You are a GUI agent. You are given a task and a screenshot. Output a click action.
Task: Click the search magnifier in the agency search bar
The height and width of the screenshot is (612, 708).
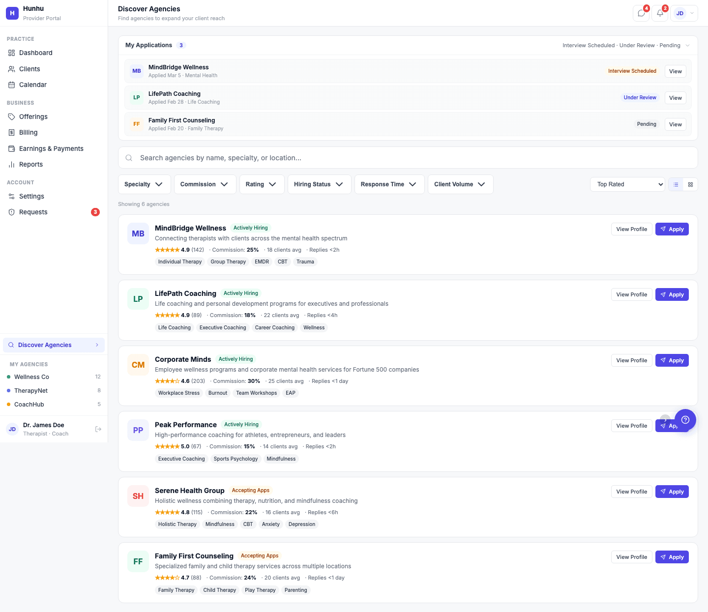[x=129, y=157]
